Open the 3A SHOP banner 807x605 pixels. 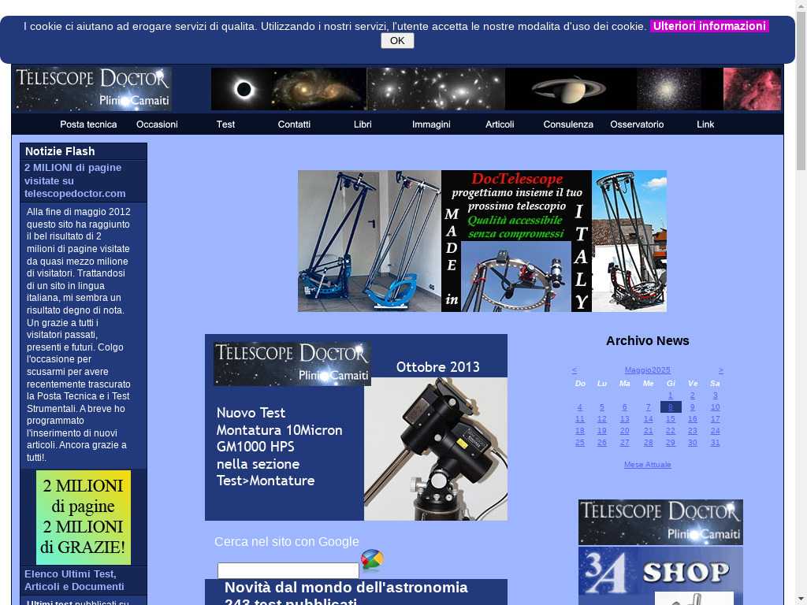pyautogui.click(x=661, y=576)
